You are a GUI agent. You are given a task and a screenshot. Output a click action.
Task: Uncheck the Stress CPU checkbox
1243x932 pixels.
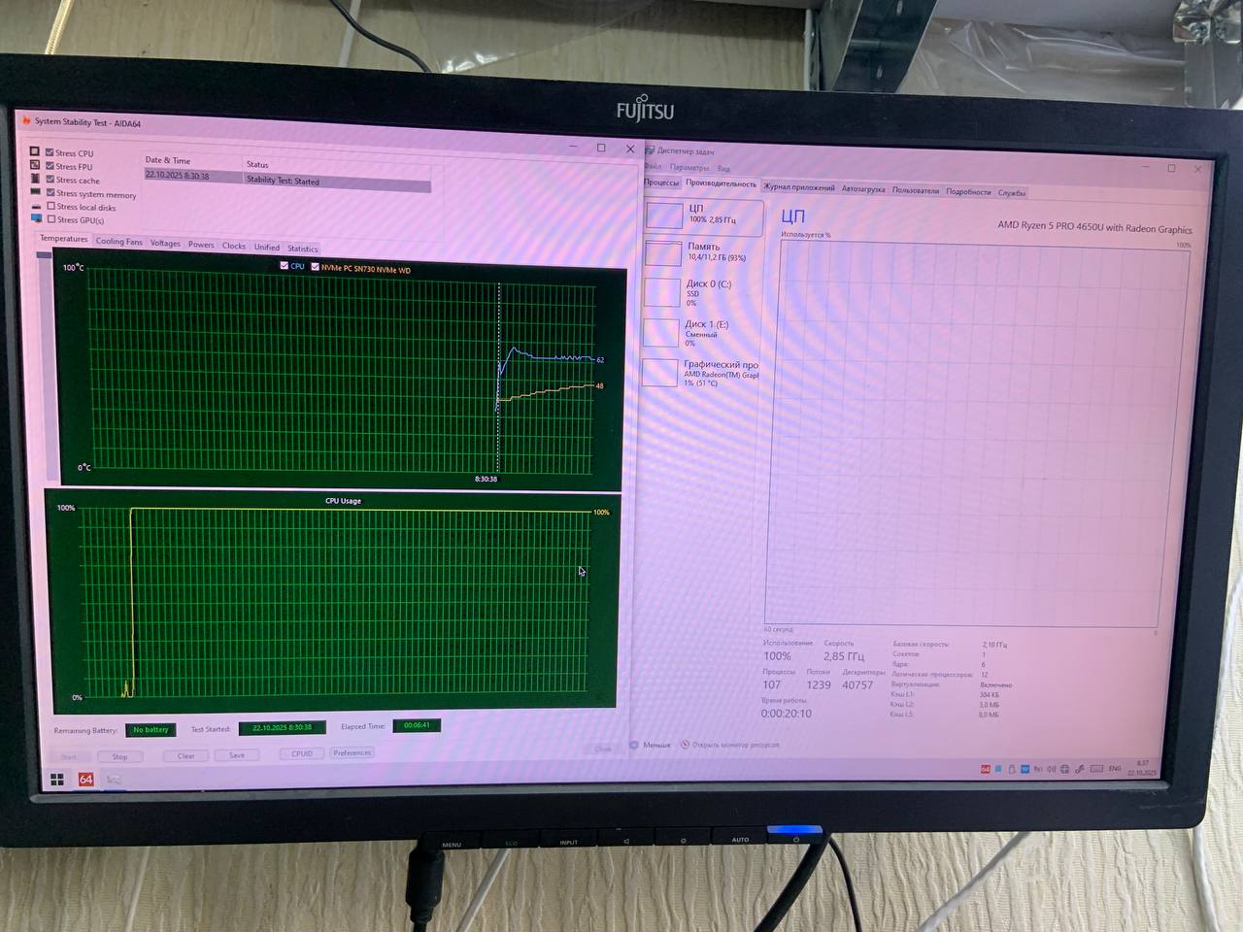[50, 152]
